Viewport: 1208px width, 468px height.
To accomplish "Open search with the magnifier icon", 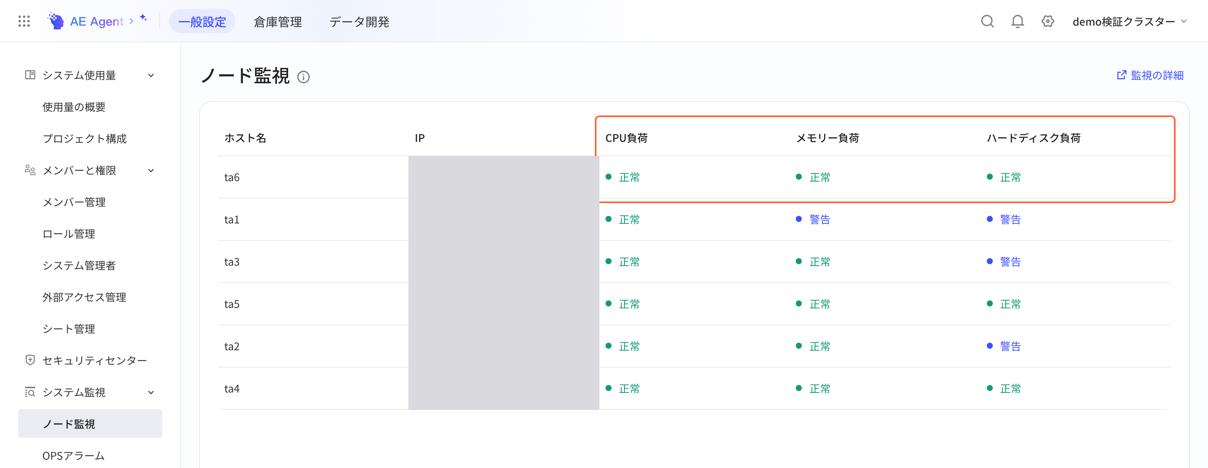I will pyautogui.click(x=987, y=21).
